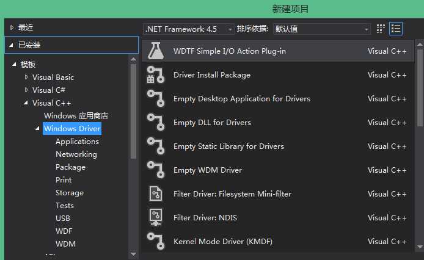Click the Driver Install Package icon
Image resolution: width=424 pixels, height=260 pixels.
(x=156, y=75)
